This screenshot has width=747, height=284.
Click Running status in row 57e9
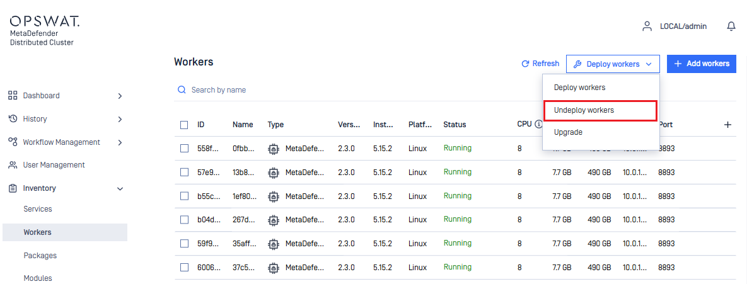click(x=458, y=172)
